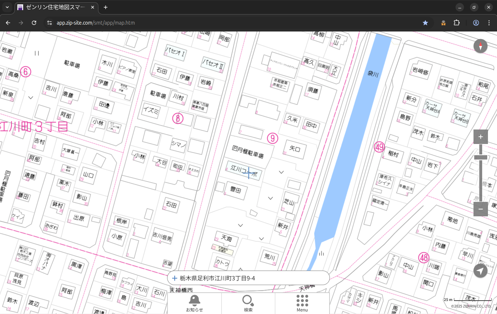
Task: Open browser extensions puzzle icon
Action: point(456,23)
